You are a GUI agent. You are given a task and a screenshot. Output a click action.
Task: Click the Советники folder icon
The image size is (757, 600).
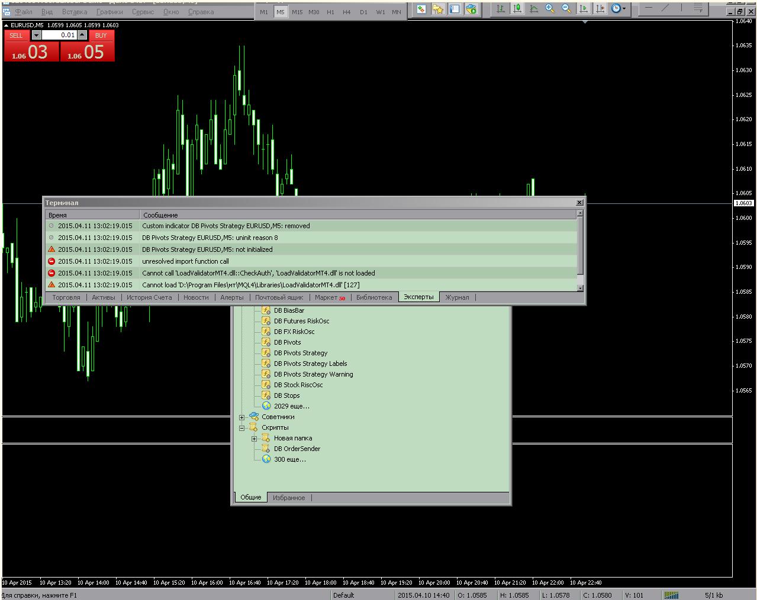254,417
